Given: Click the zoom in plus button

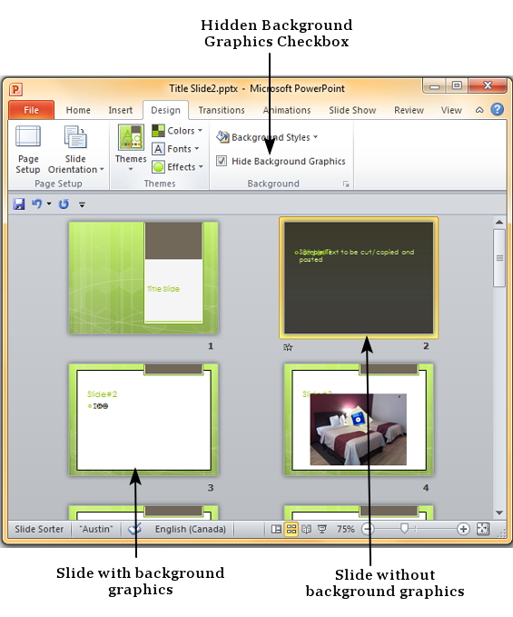Looking at the screenshot, I should (463, 529).
